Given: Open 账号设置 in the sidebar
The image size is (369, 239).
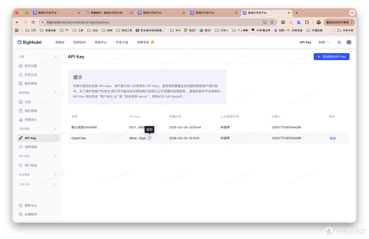Looking at the screenshot, I should pos(28,66).
